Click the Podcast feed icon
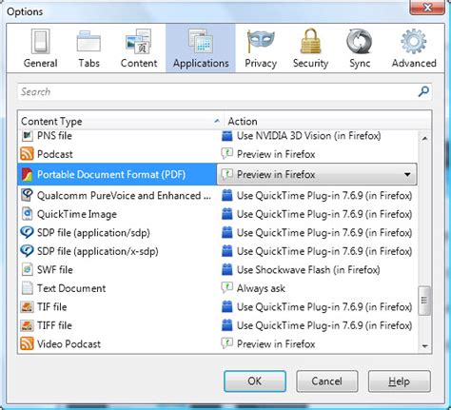The height and width of the screenshot is (410, 451). tap(27, 154)
